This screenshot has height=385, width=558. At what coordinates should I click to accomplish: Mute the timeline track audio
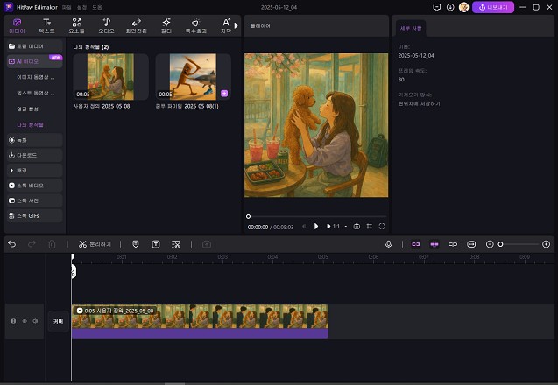(36, 321)
